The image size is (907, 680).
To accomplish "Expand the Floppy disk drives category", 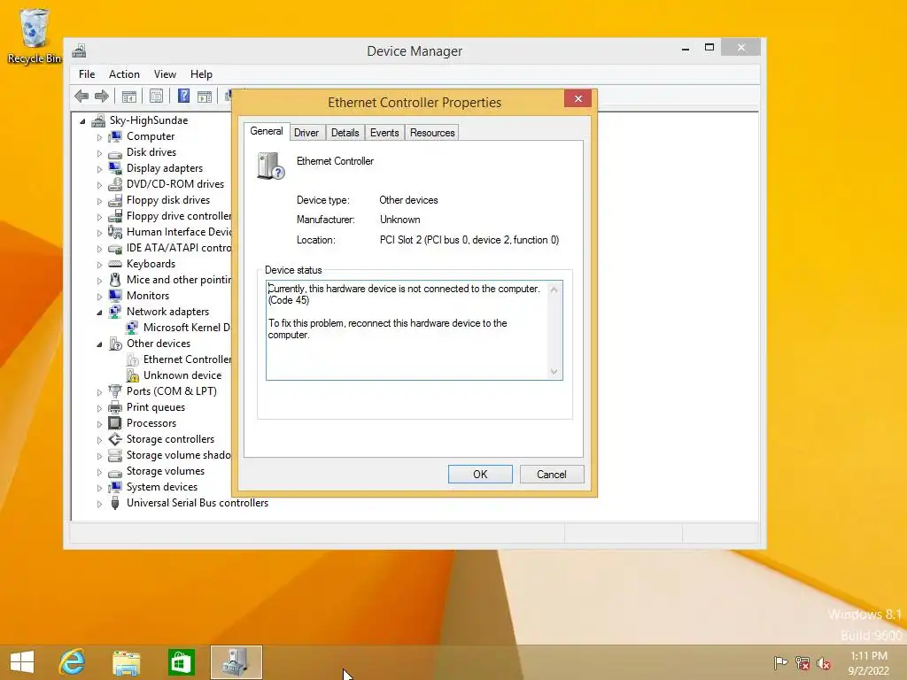I will click(99, 201).
